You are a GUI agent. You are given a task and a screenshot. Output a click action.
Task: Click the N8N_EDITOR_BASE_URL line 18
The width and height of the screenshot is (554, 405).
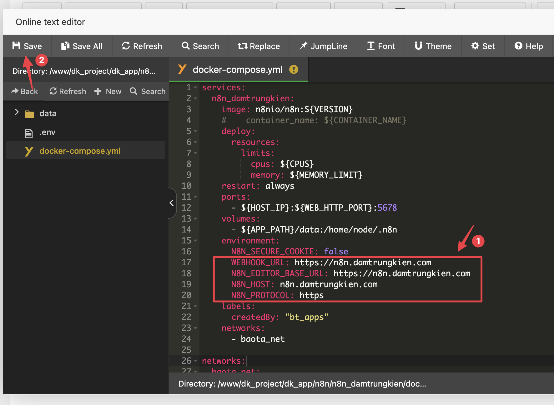[x=351, y=273]
